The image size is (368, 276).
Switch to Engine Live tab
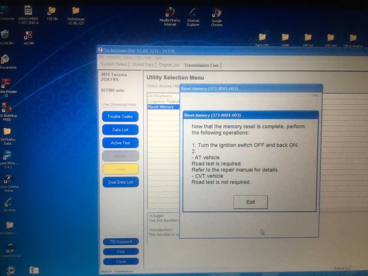(169, 65)
